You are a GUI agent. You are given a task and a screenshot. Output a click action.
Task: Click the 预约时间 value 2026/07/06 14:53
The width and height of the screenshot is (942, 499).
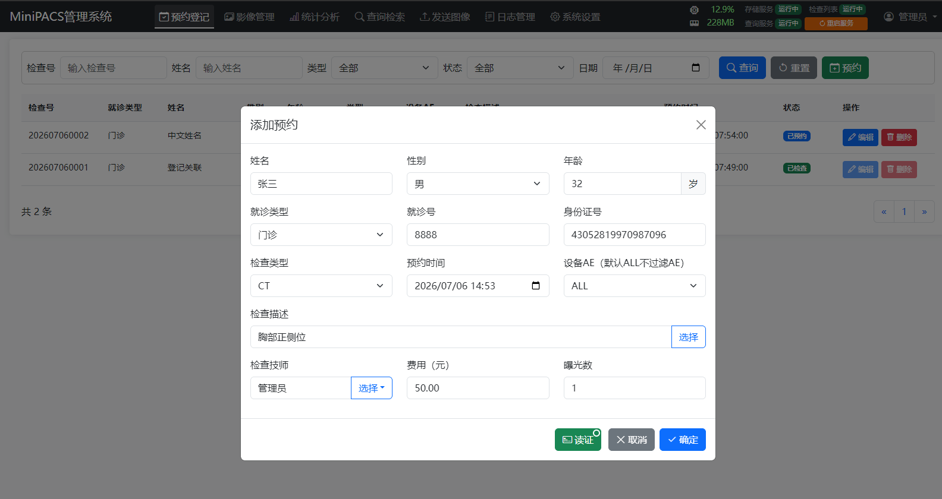[455, 286]
